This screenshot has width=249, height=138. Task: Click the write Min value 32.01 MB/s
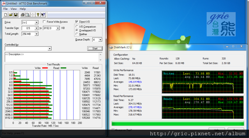point(134,86)
